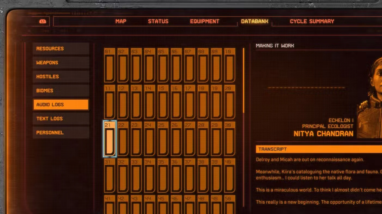382x214 pixels.
Task: Select audio log 42
Action: click(123, 204)
